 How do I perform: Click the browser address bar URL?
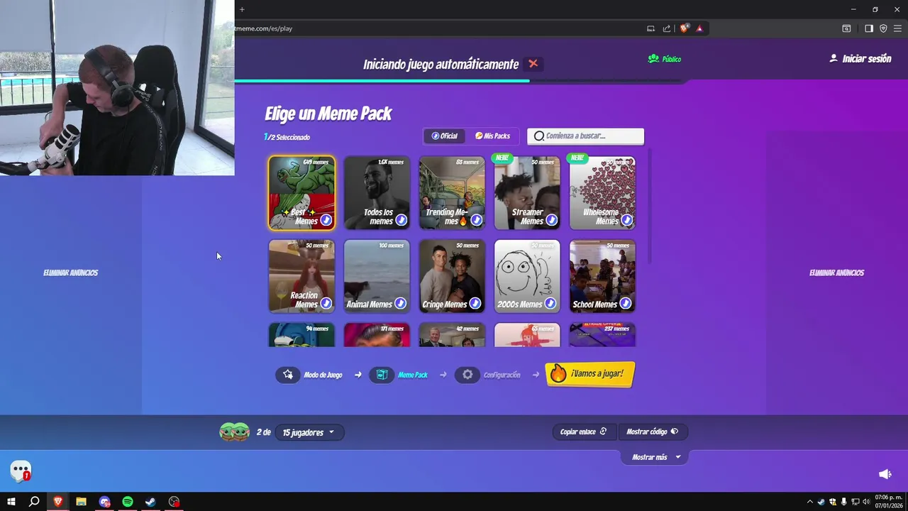[x=264, y=28]
